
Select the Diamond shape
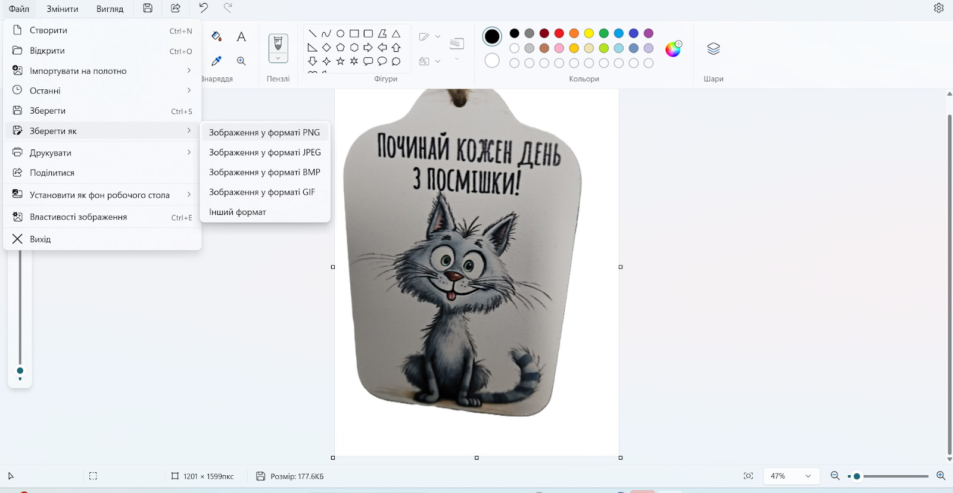tap(326, 48)
